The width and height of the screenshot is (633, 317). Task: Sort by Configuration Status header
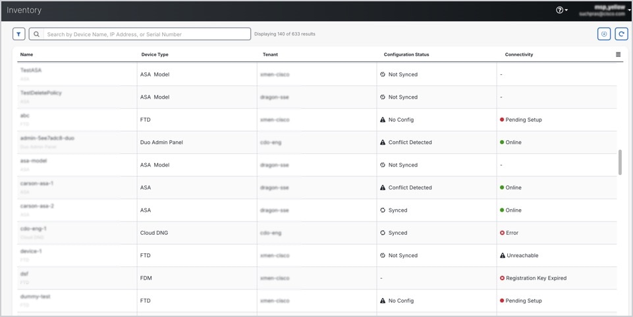pyautogui.click(x=406, y=55)
